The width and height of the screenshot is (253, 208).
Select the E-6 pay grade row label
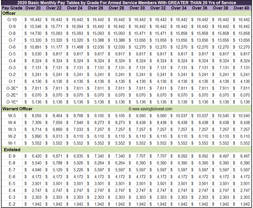tap(12, 177)
